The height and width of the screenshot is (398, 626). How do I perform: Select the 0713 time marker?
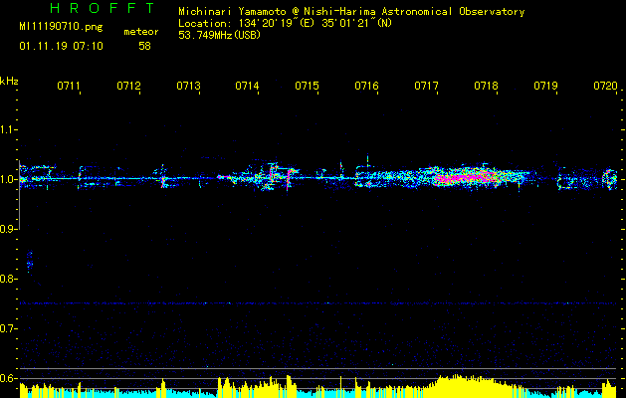[x=188, y=87]
